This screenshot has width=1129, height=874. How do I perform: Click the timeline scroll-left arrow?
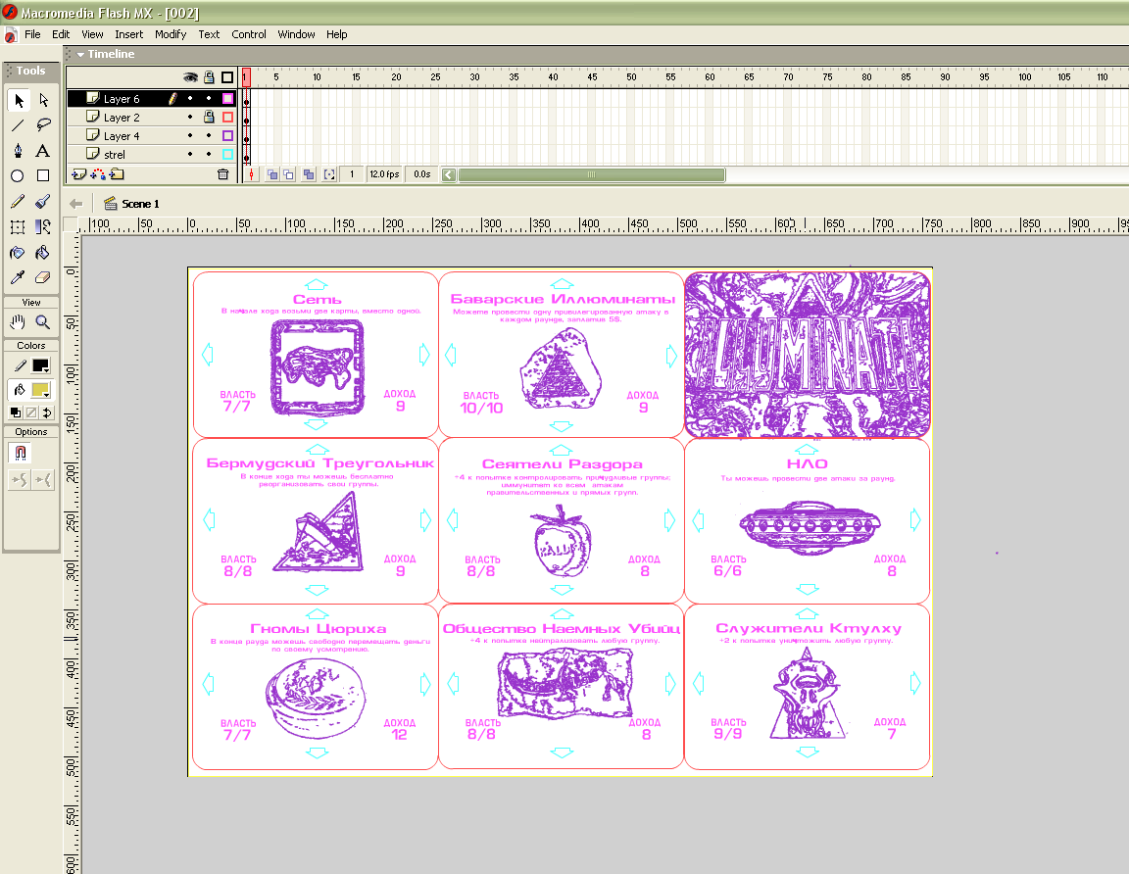tap(449, 174)
